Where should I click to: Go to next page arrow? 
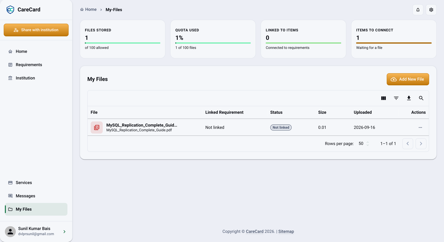[421, 144]
